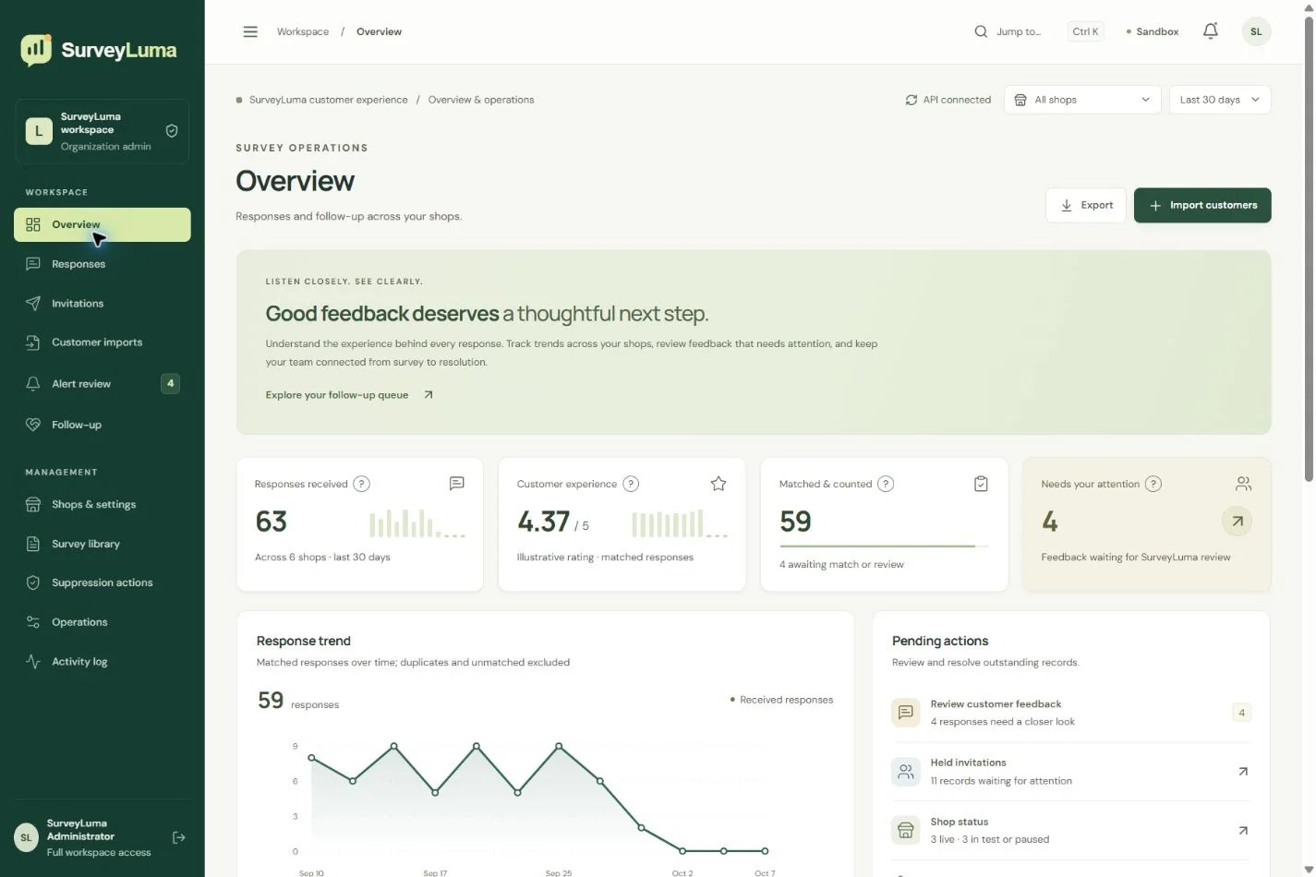Click the Shop status arrow icon
The height and width of the screenshot is (877, 1316).
[1243, 831]
